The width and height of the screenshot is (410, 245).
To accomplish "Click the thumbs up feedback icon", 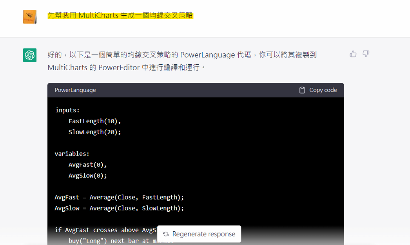I will pyautogui.click(x=353, y=54).
